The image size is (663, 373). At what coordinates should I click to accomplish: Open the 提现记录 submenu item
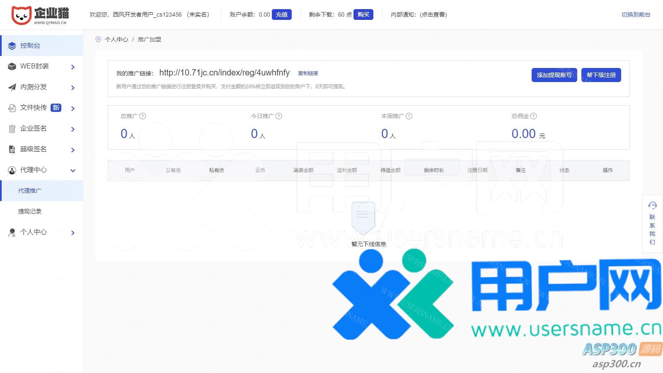[x=30, y=211]
